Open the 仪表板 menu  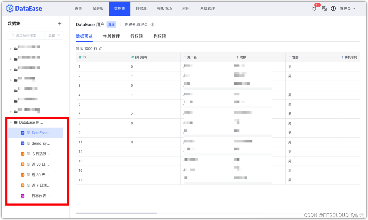(98, 9)
